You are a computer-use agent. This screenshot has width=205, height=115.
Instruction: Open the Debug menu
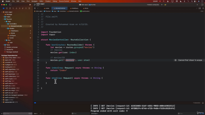click(55, 1)
